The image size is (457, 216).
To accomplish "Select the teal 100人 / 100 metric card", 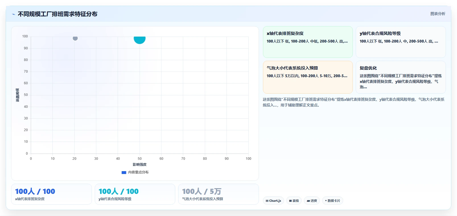I will tap(135, 194).
